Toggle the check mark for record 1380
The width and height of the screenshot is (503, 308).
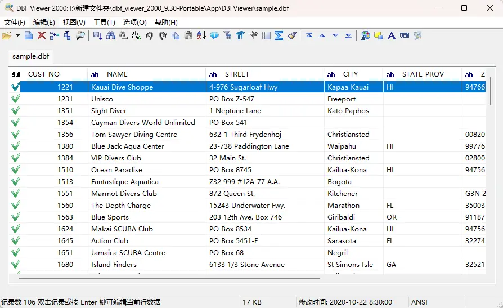point(15,146)
